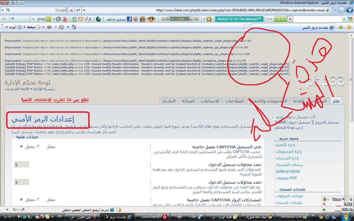Click the favorites star icon

[349, 27]
